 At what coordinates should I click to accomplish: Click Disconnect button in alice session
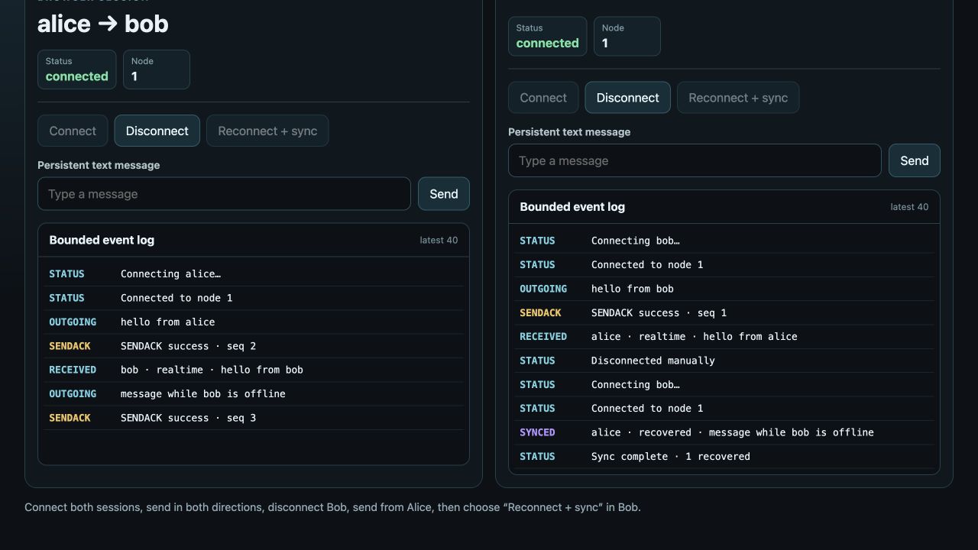pos(157,131)
